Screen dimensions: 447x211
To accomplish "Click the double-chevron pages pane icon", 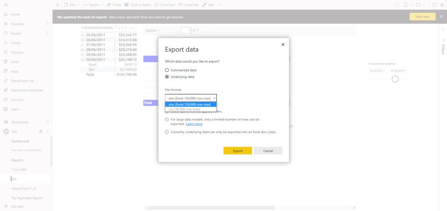I will [57, 5].
